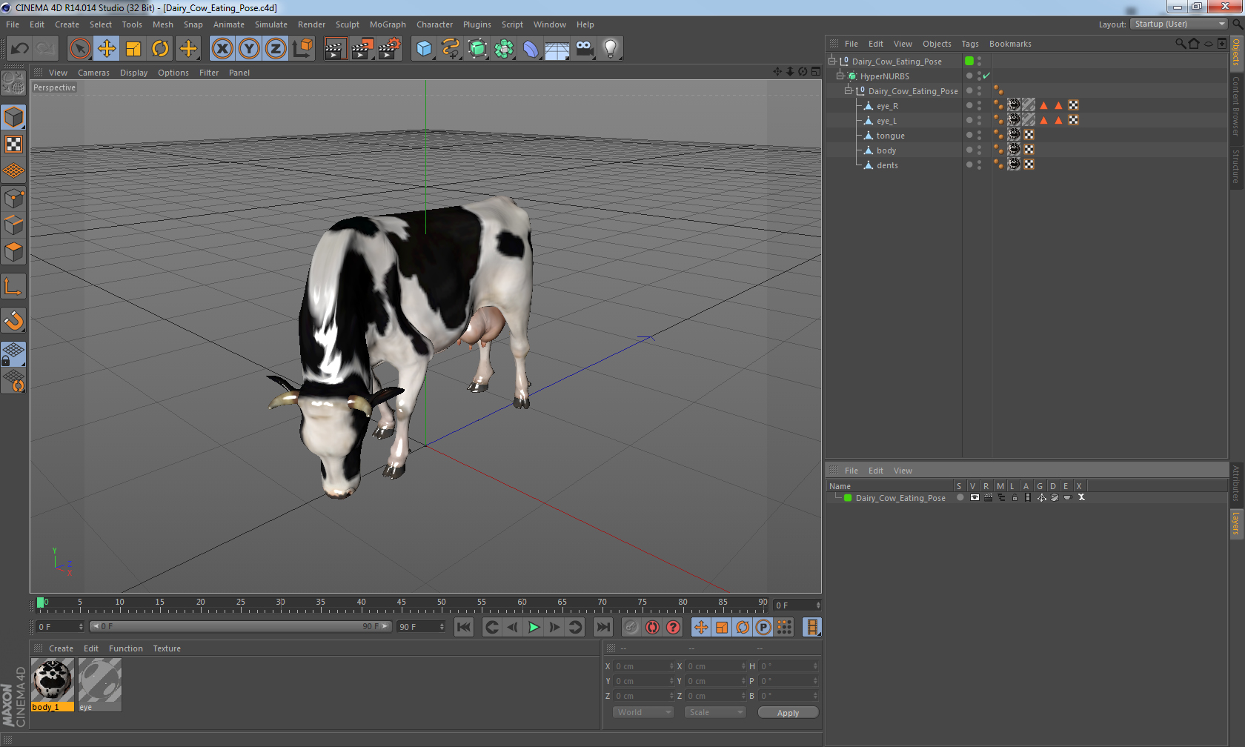This screenshot has height=747, width=1245.
Task: Click the Dairy_Cow_Eating_Pose layer color swatch
Action: tap(848, 498)
